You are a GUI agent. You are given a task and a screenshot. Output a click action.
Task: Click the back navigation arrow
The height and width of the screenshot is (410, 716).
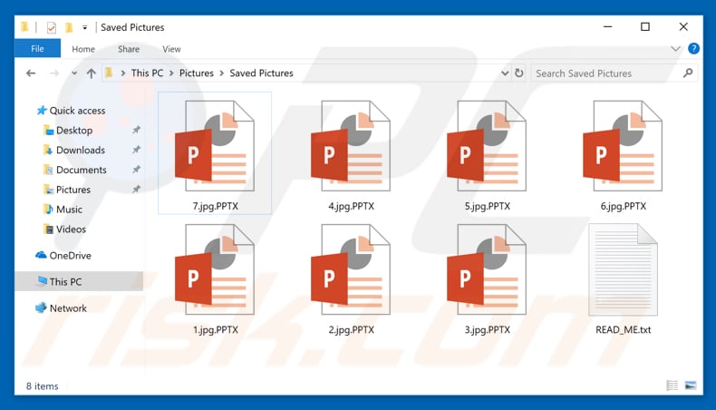pyautogui.click(x=31, y=73)
